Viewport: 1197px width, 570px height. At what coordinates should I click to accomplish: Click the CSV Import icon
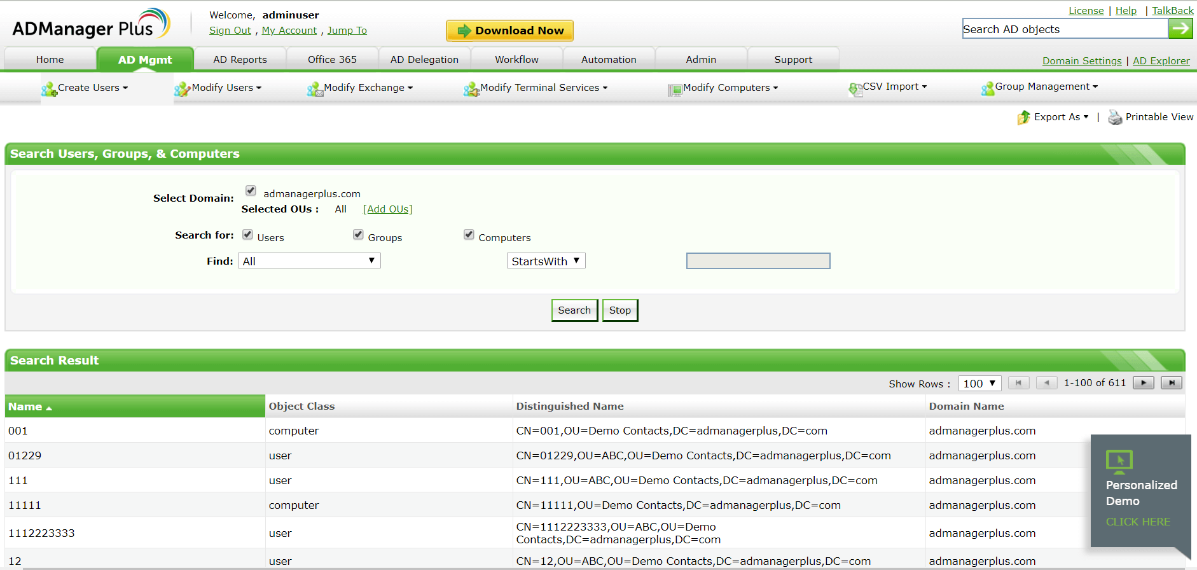[855, 89]
